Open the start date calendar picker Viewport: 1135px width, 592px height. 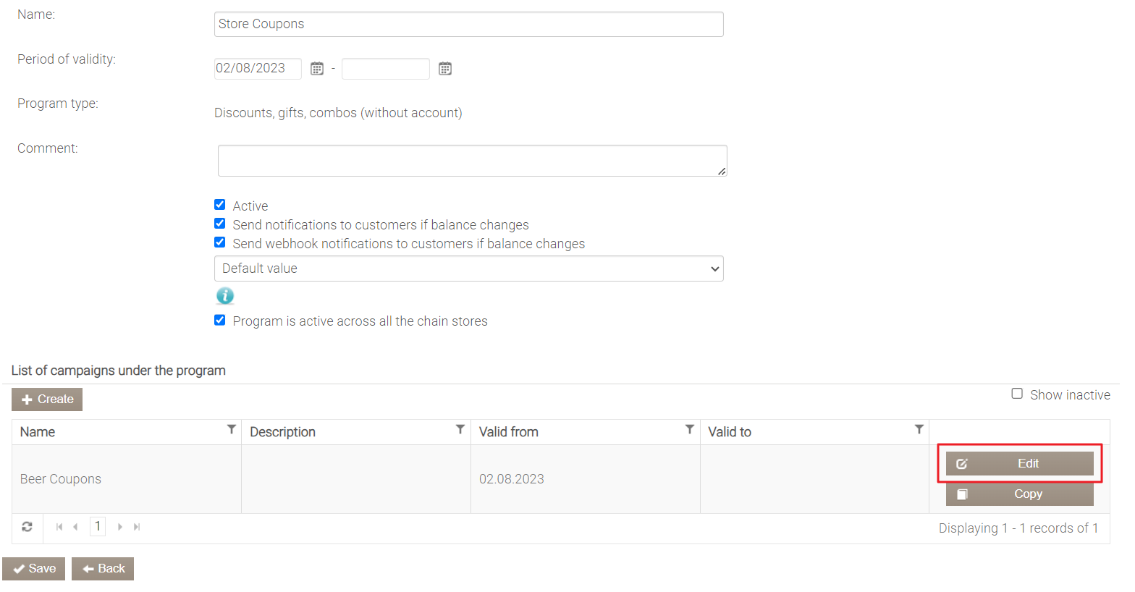[317, 69]
